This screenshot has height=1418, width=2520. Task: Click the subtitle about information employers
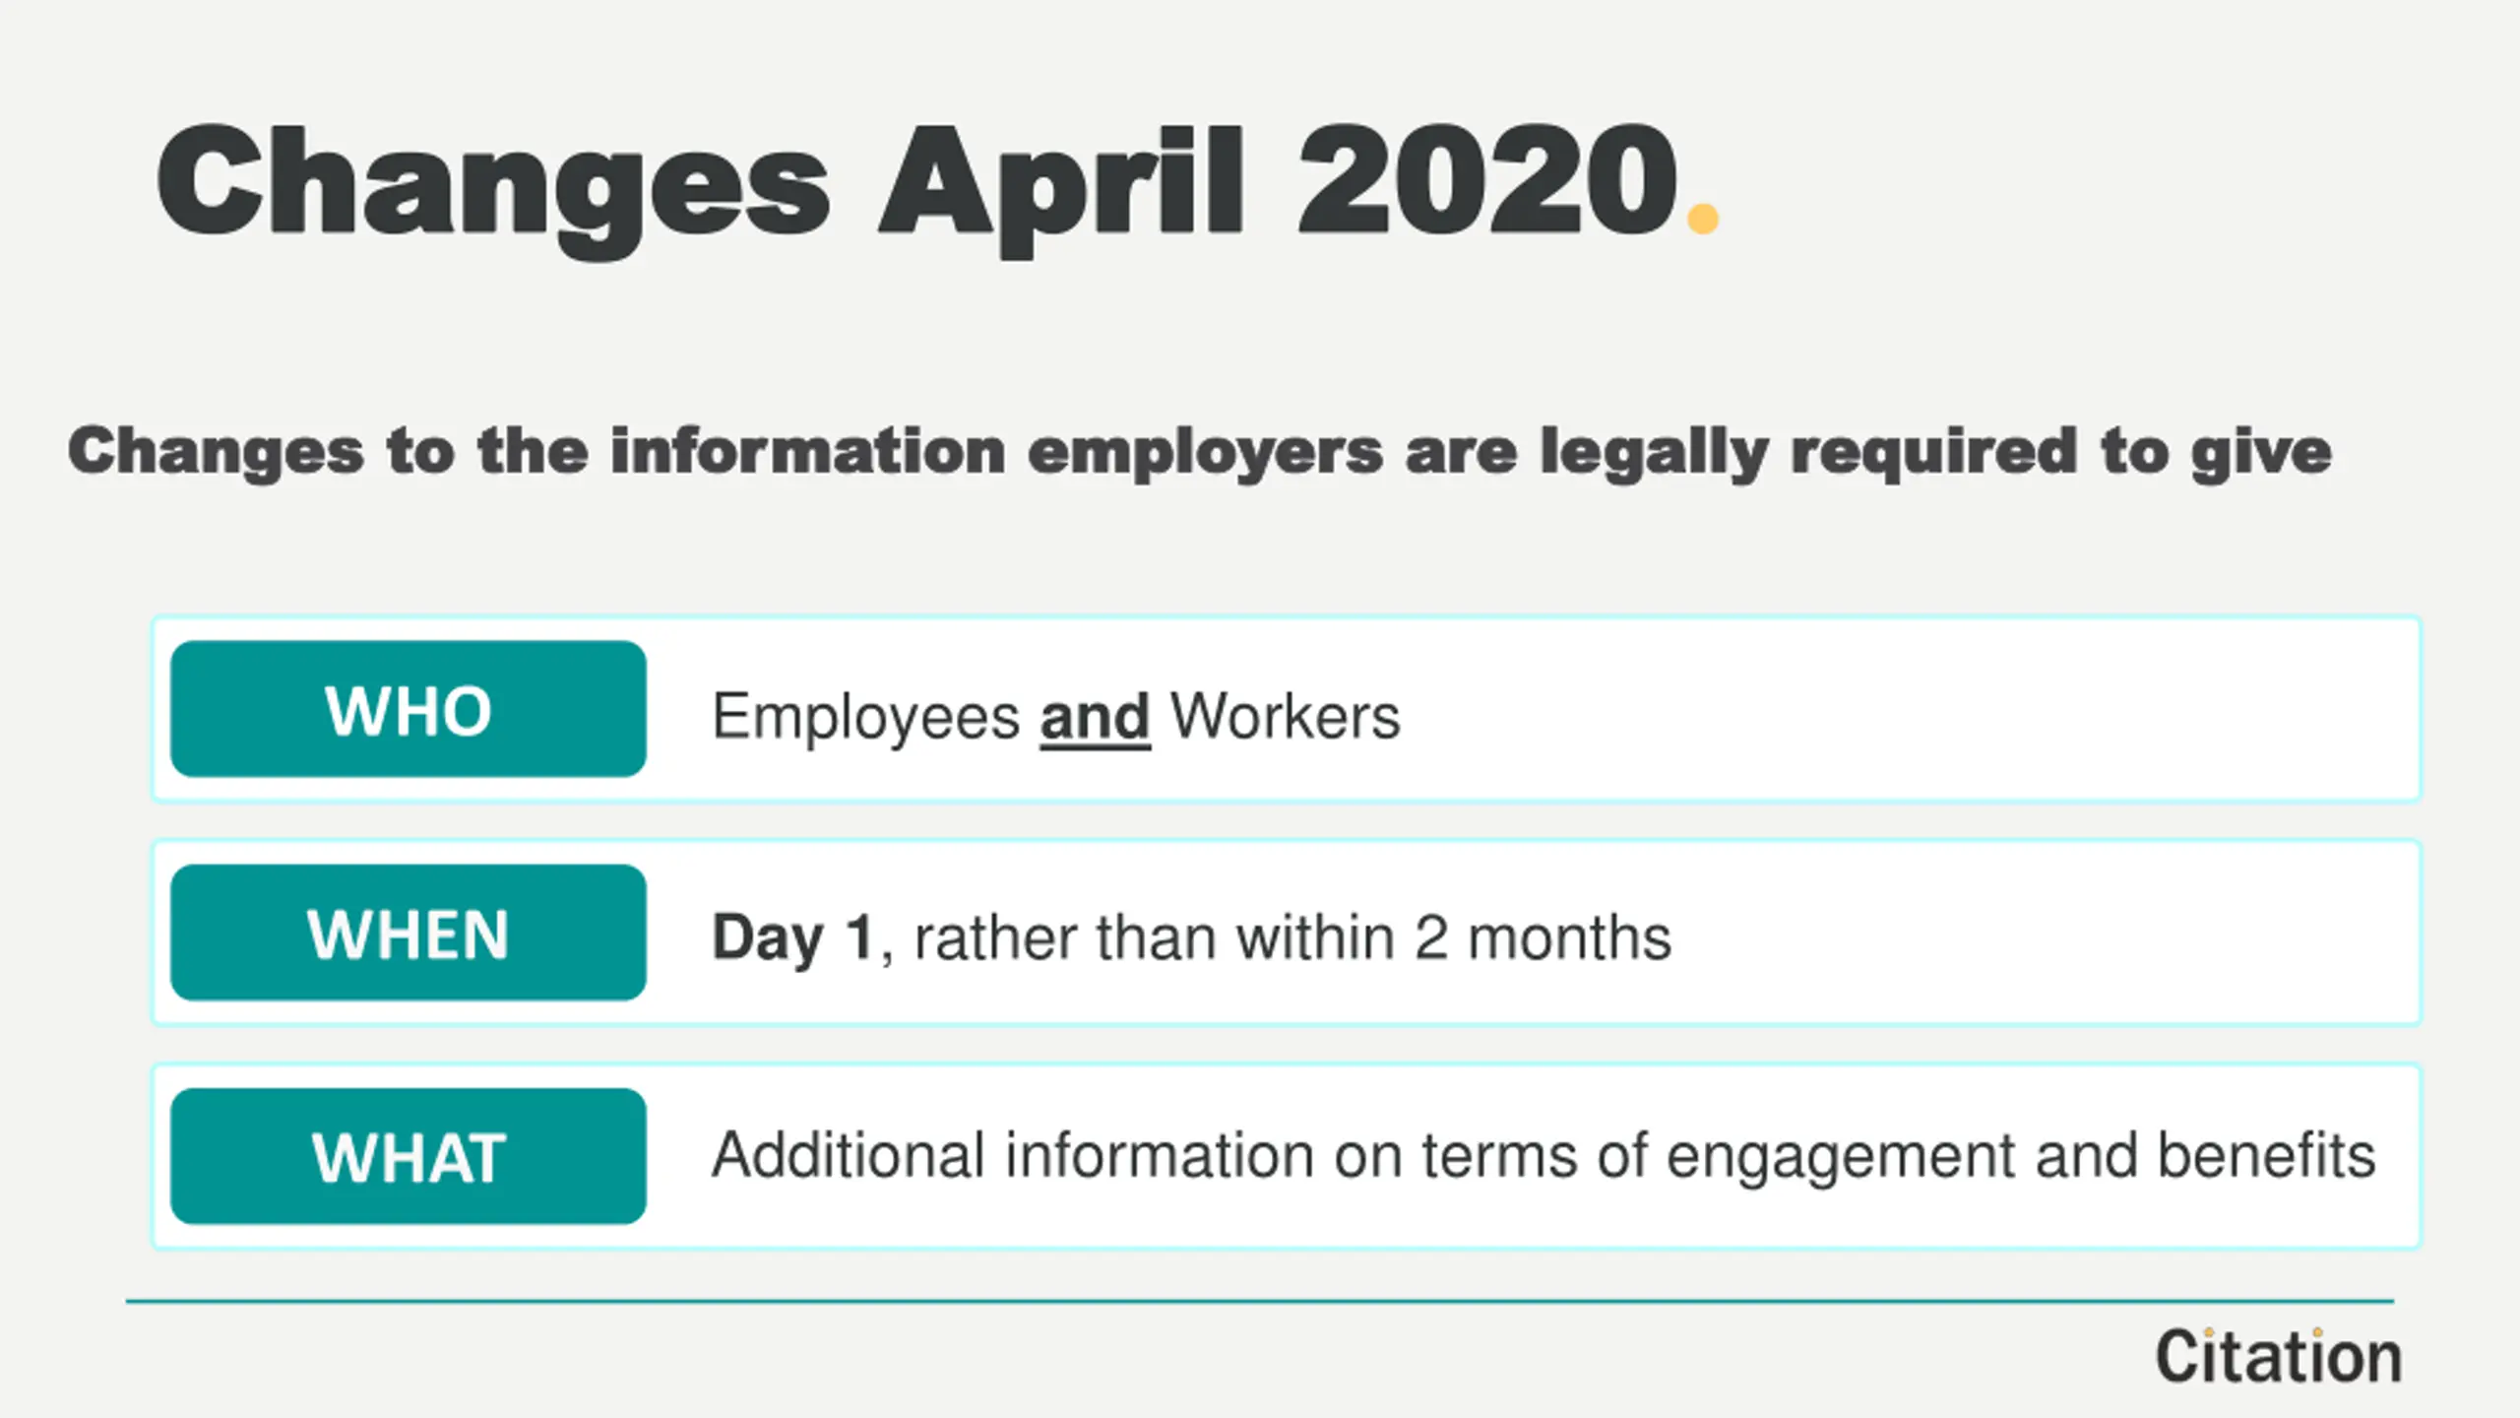click(x=1199, y=452)
